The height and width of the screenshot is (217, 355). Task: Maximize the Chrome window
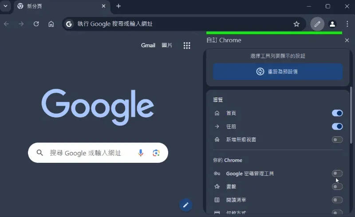pyautogui.click(x=328, y=6)
